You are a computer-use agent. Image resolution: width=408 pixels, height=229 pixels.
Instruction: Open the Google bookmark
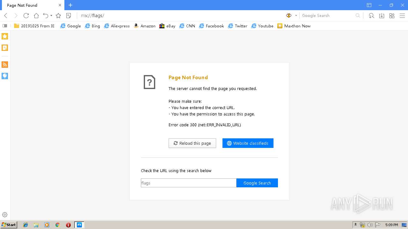click(x=70, y=26)
